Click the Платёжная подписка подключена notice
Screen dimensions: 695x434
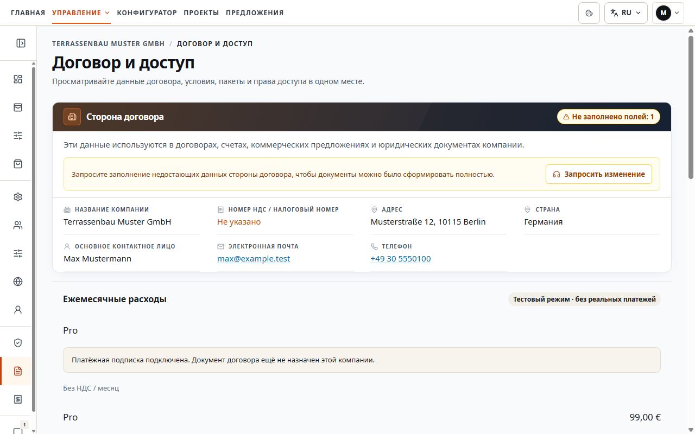click(x=362, y=360)
